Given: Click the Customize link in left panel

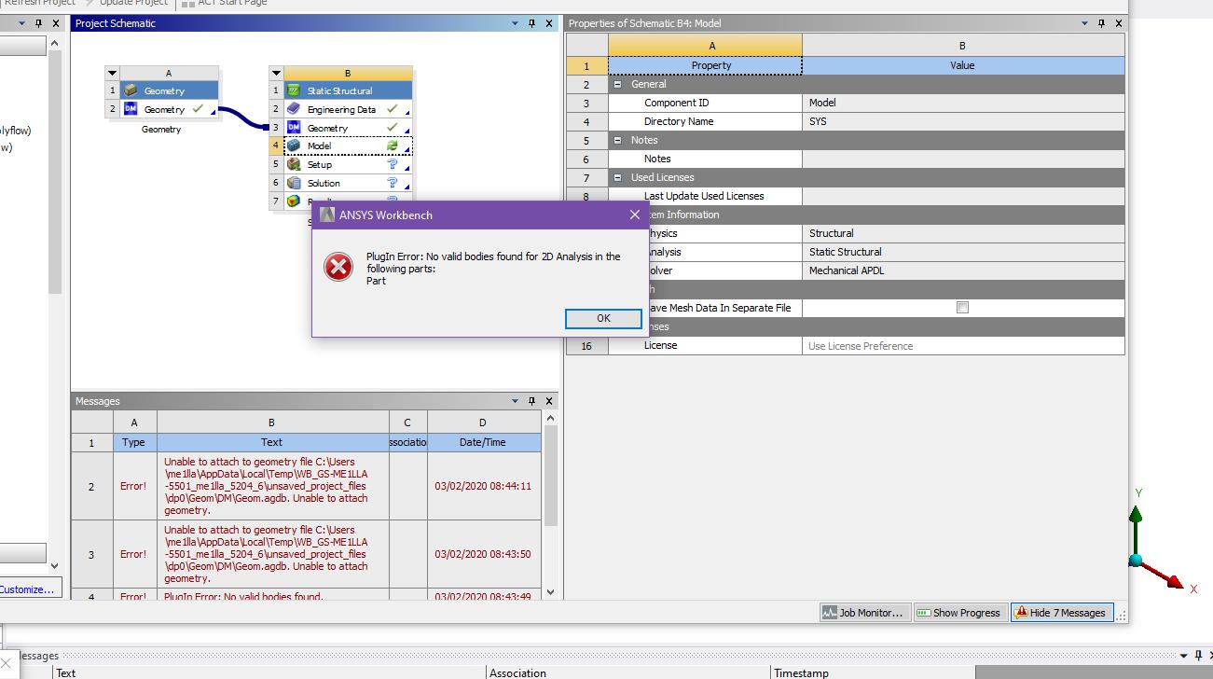Looking at the screenshot, I should [x=27, y=589].
